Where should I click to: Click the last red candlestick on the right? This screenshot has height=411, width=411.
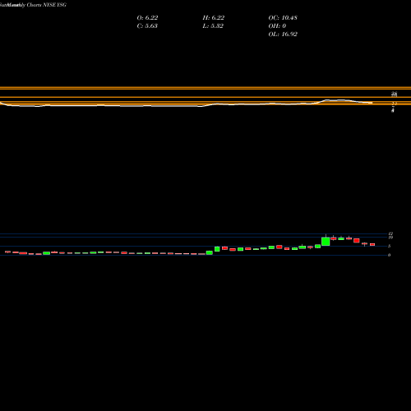click(372, 244)
